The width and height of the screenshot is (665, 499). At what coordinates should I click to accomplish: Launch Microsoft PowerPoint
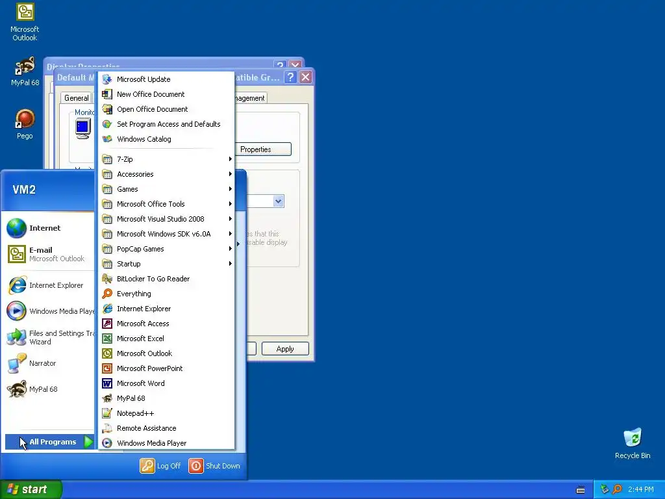pos(166,368)
